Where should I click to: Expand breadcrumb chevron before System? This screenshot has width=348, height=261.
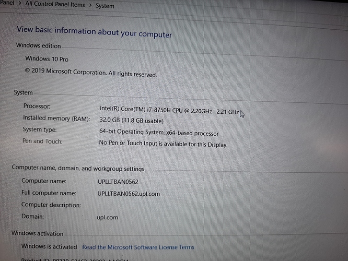(x=90, y=5)
